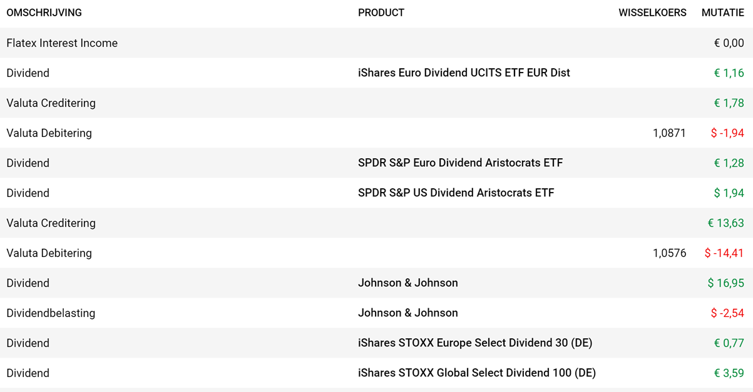Open iShares Euro Dividend UCITS ETF EUR Dist
The width and height of the screenshot is (753, 392).
pos(464,73)
